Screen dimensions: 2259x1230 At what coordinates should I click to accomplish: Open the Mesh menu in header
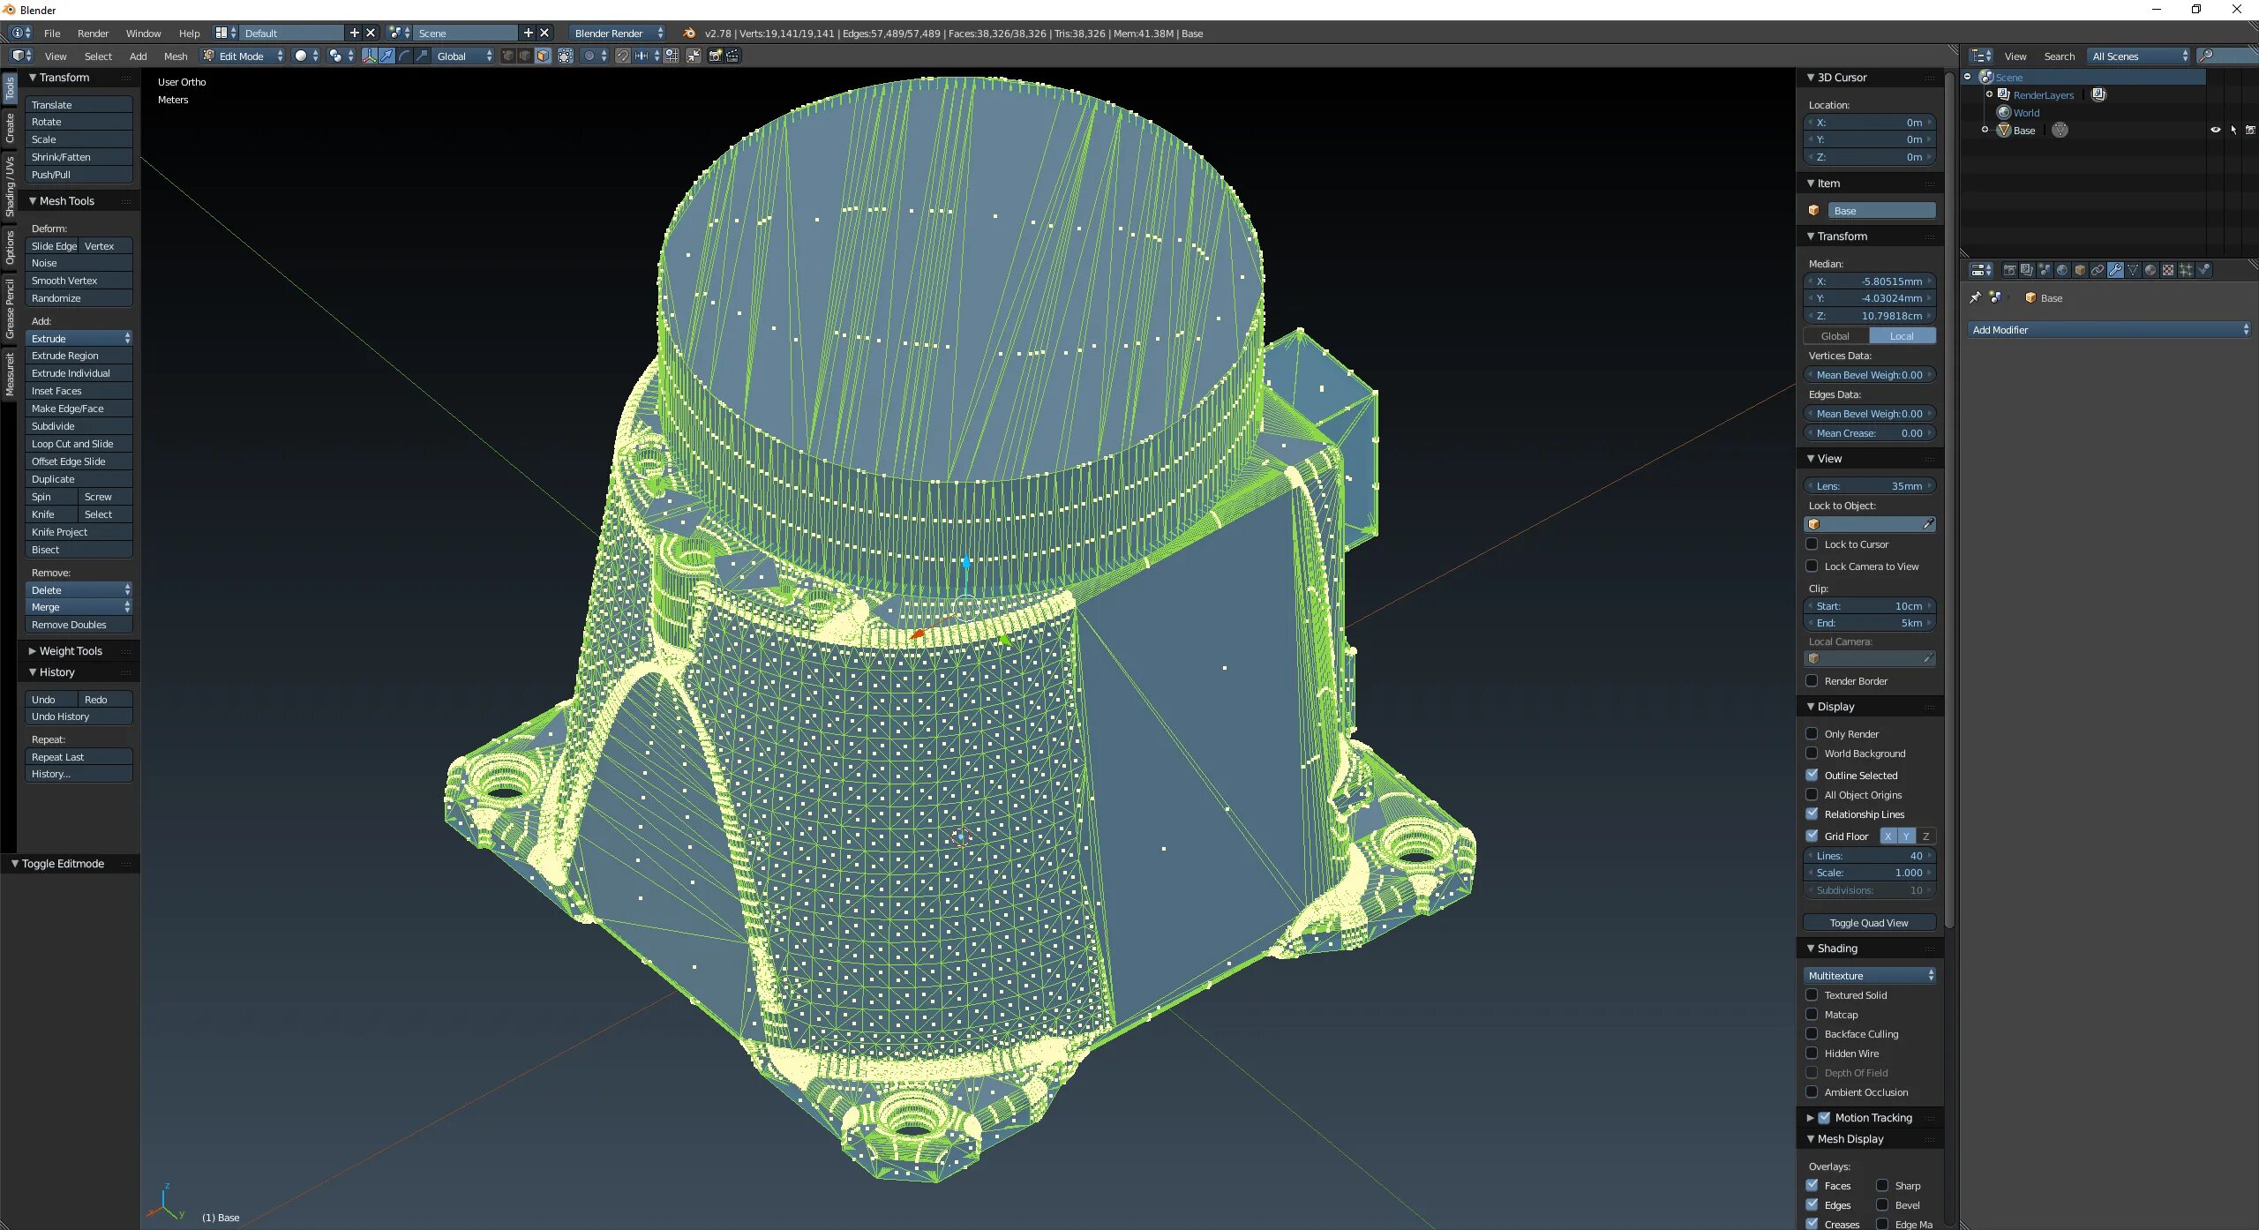coord(176,56)
